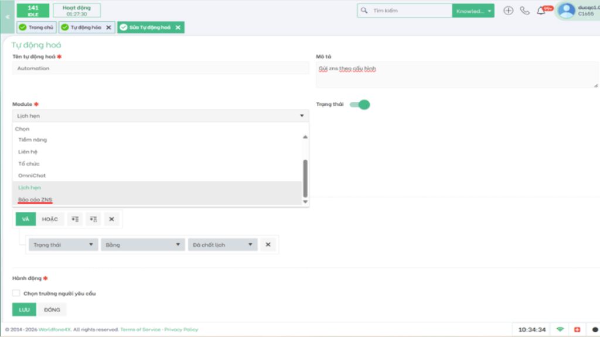This screenshot has width=600, height=337.
Task: Switch to the Trang chủ tab
Action: click(x=37, y=27)
